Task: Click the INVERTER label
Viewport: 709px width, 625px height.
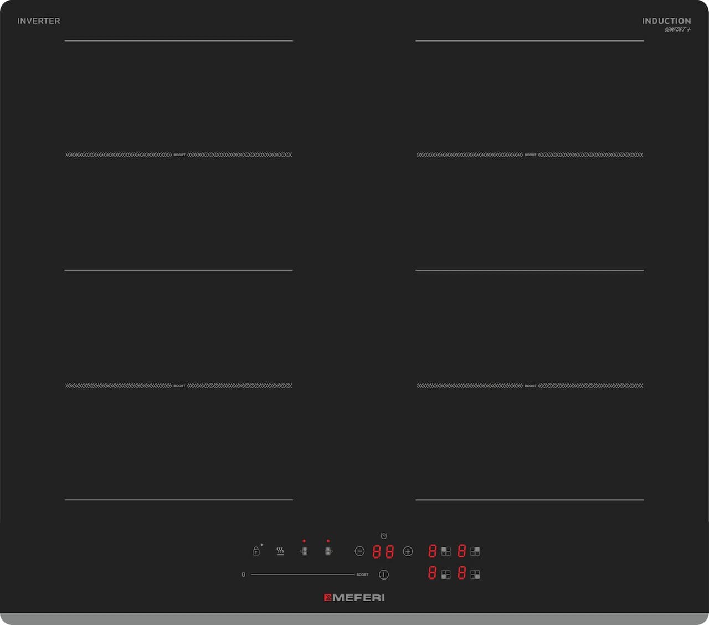Action: pos(39,21)
